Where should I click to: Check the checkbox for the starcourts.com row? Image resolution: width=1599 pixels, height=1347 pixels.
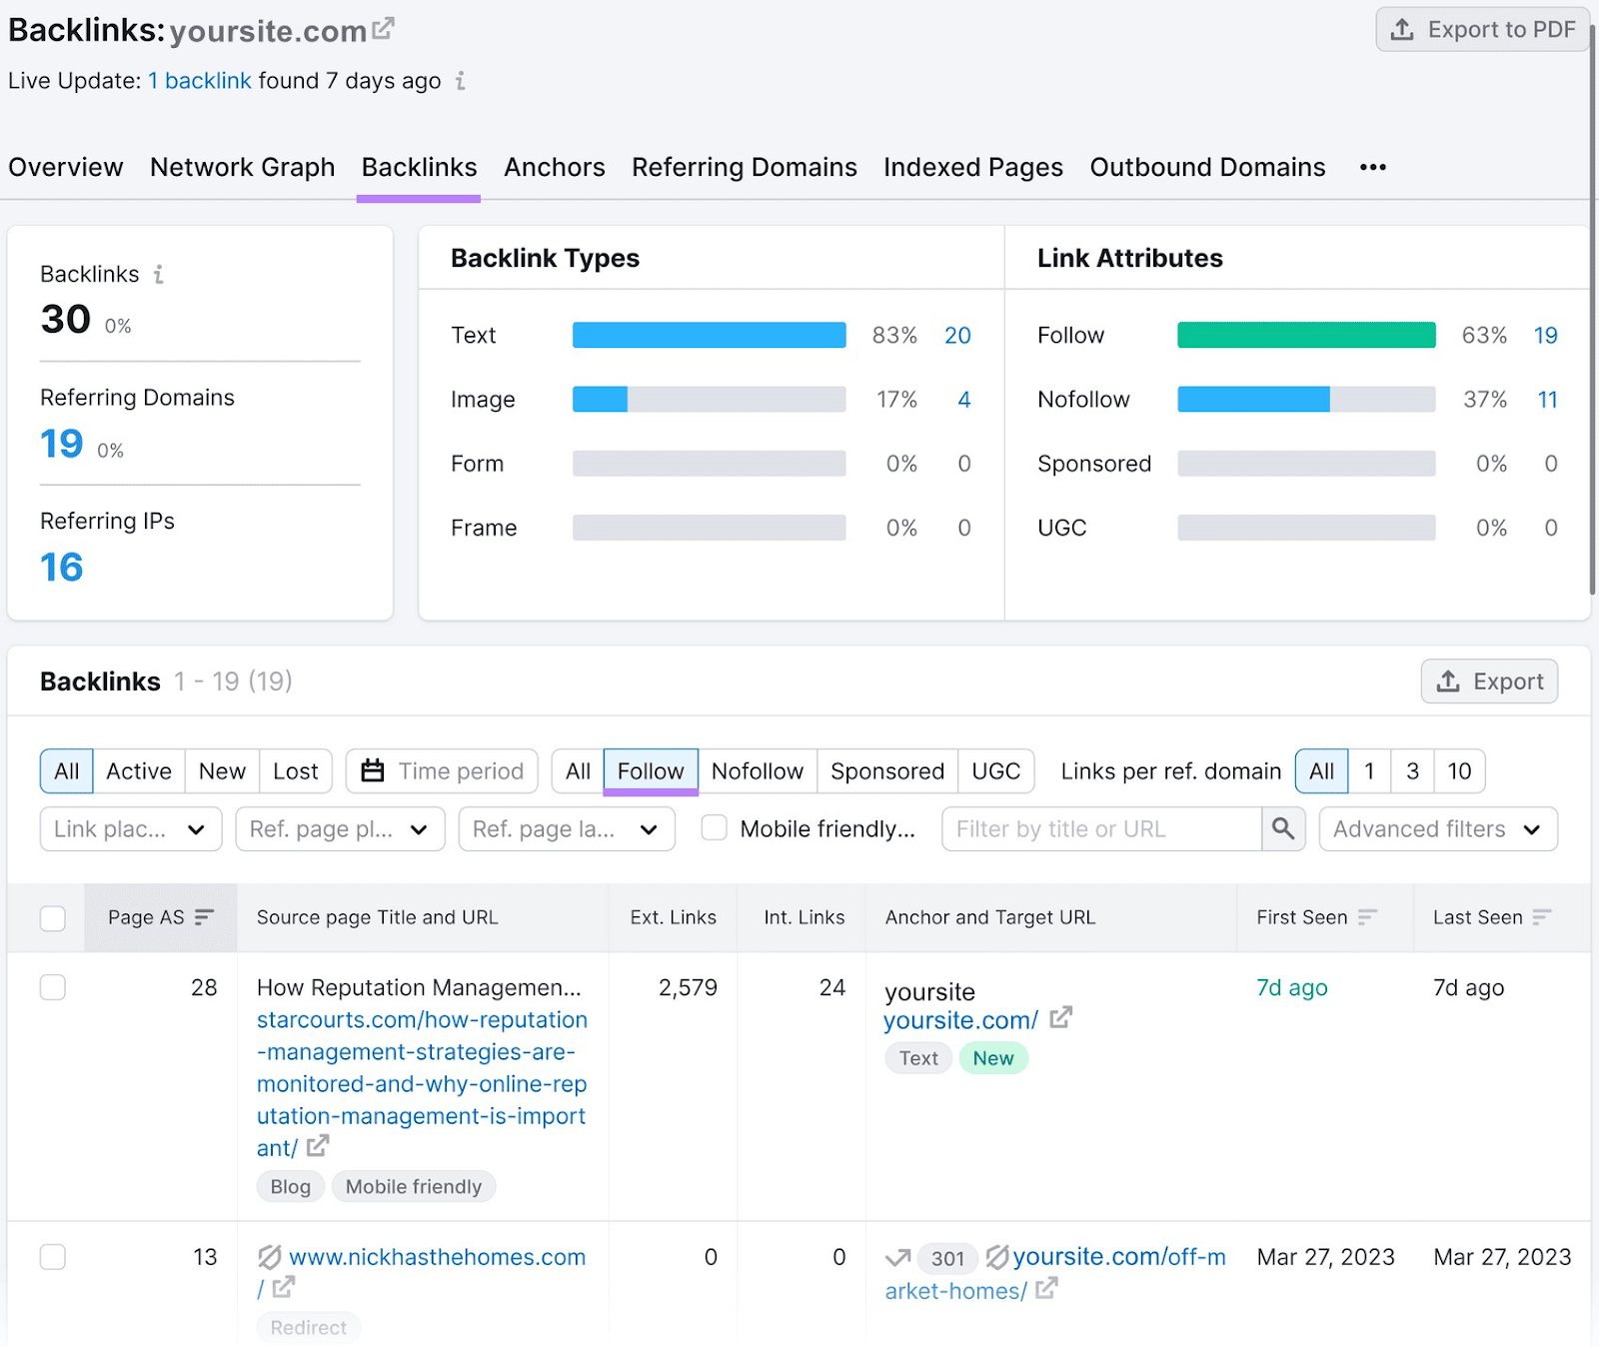(52, 987)
